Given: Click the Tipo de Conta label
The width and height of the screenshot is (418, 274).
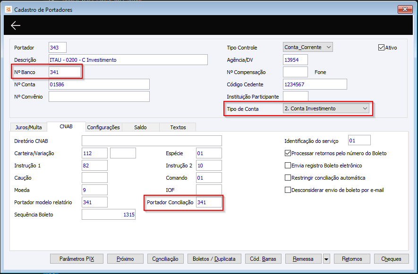Looking at the screenshot, I should pos(243,109).
